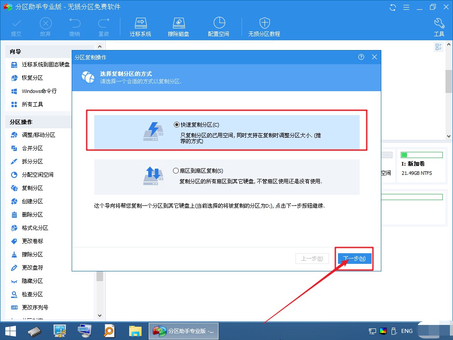Click the USB device tray icon
This screenshot has width=453, height=340.
tap(394, 331)
